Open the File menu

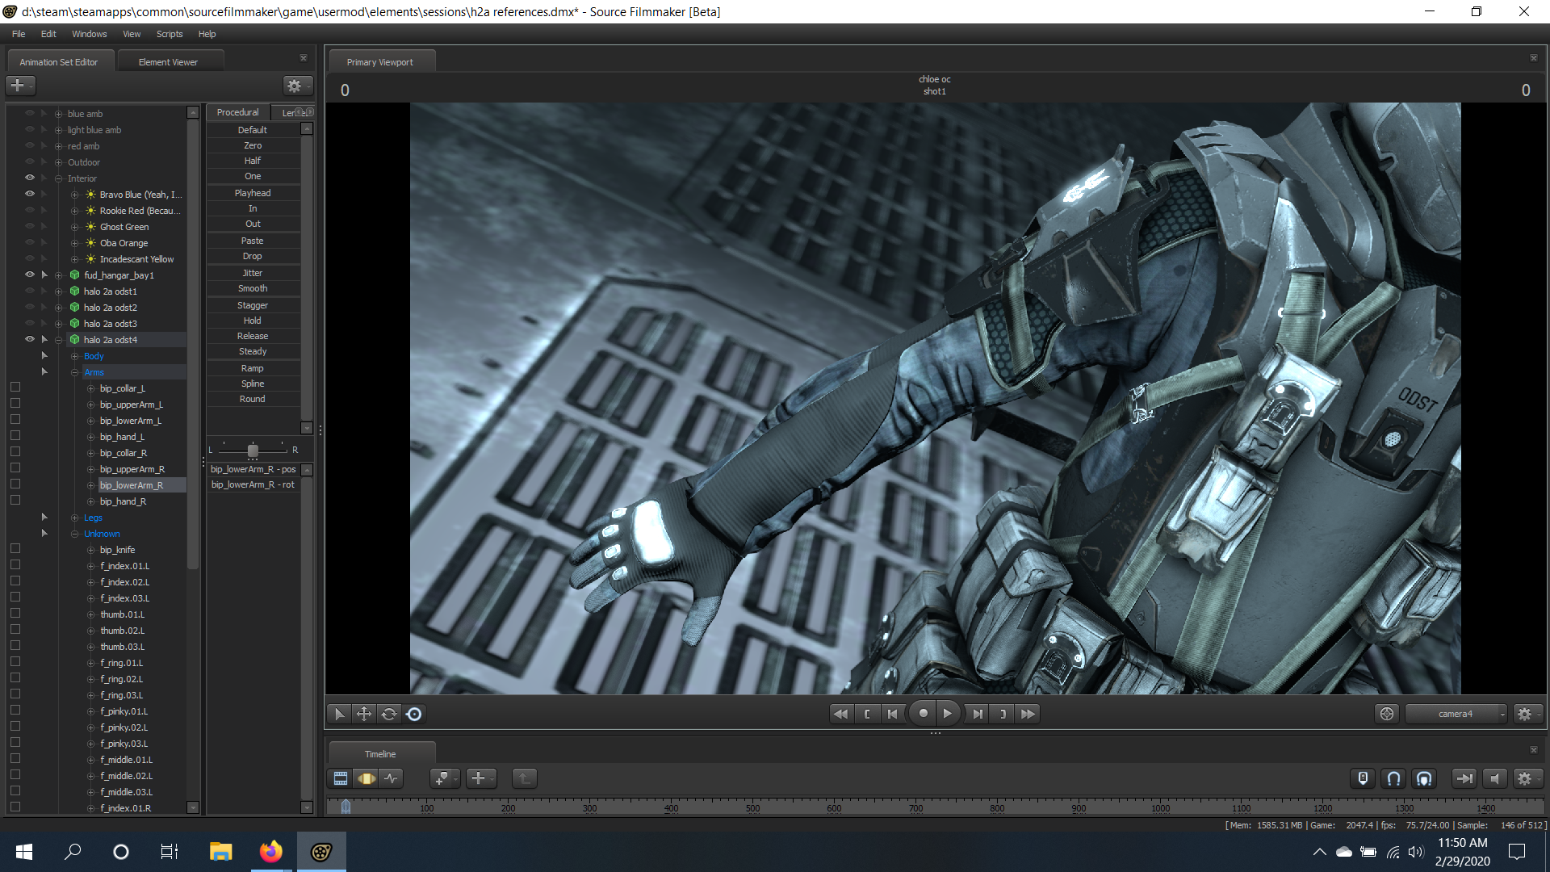[x=19, y=34]
